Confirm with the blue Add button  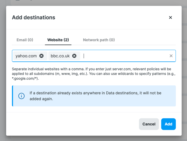point(168,124)
